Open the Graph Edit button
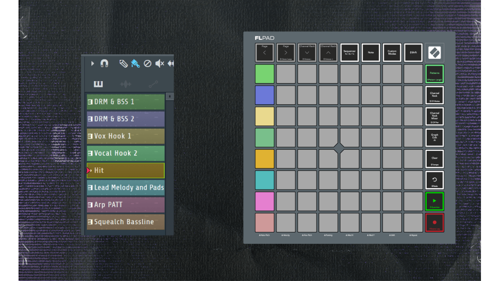The width and height of the screenshot is (499, 281). [435, 138]
